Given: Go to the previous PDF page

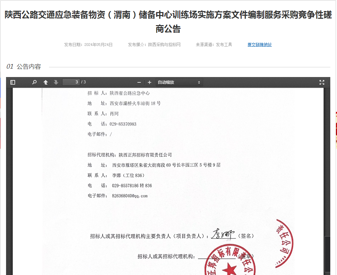Looking at the screenshot, I should point(46,82).
